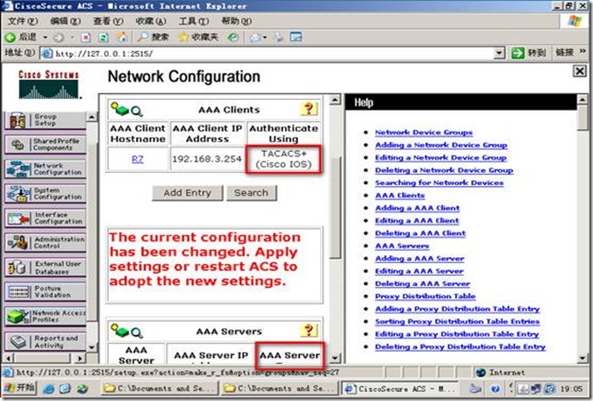Click the Go (转到) button
This screenshot has width=593, height=401.
click(528, 53)
